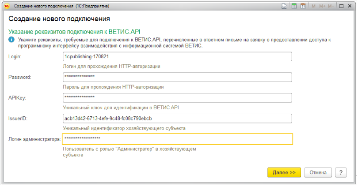Click the instruction text Укажите реквизиты
358x186 pixels.
[x=175, y=43]
